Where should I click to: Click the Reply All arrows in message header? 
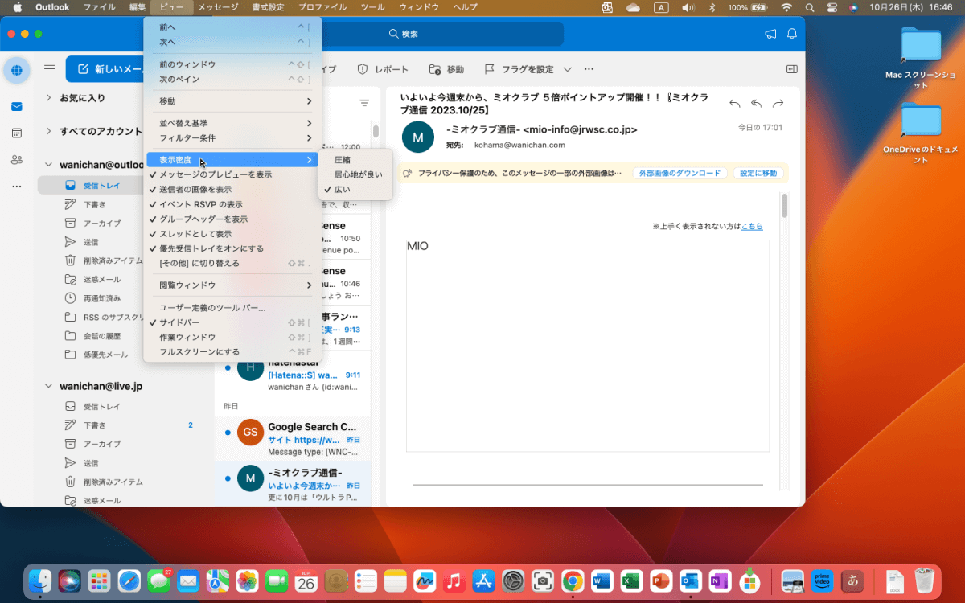[756, 104]
